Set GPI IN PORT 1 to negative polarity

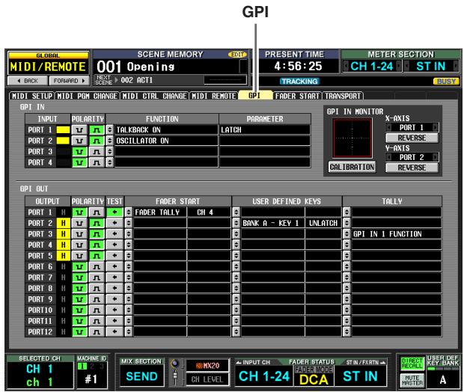(79, 130)
